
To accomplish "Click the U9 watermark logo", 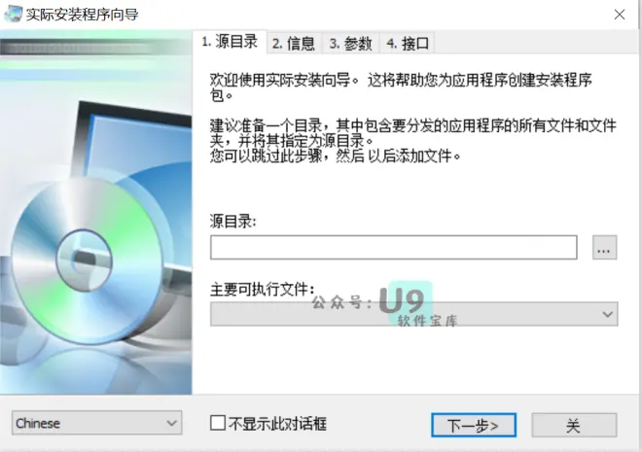I will pyautogui.click(x=404, y=303).
